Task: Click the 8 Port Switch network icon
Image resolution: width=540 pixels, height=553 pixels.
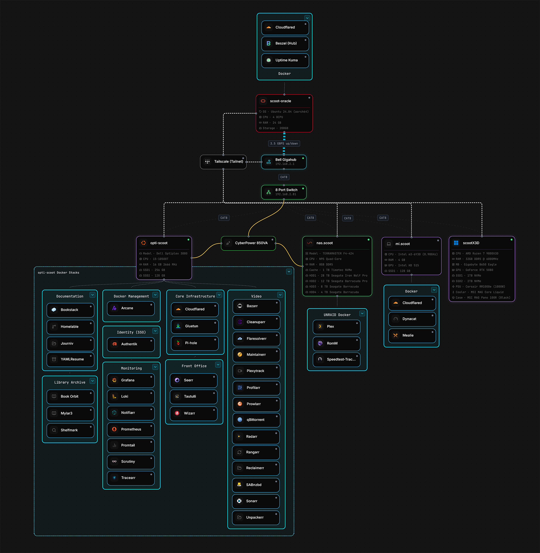Action: coord(269,192)
